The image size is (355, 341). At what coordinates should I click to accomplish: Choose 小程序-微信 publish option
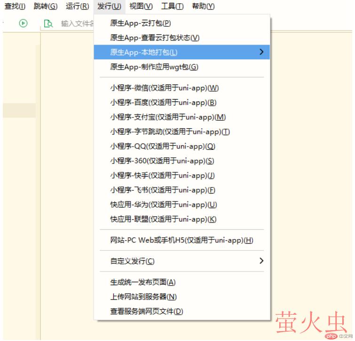coord(182,88)
